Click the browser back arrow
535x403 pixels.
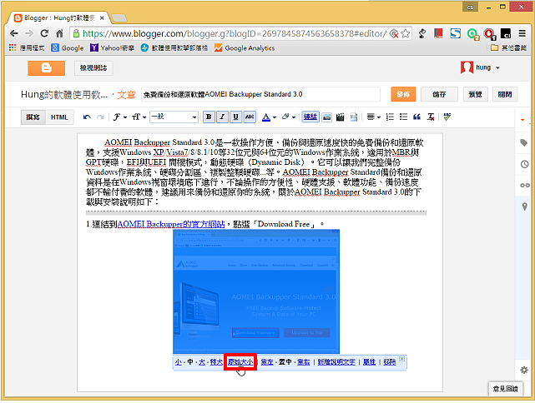(x=14, y=33)
